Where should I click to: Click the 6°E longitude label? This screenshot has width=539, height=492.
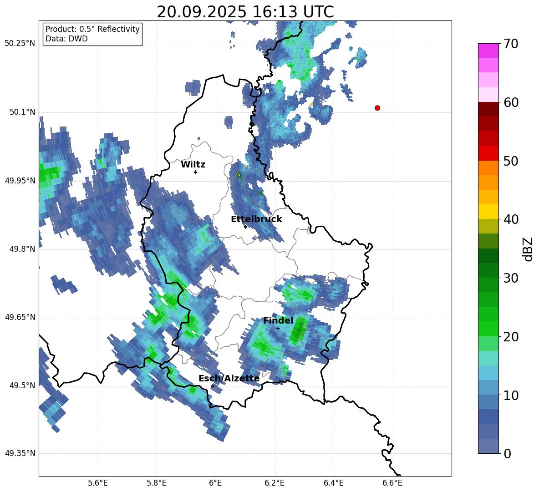(x=215, y=483)
